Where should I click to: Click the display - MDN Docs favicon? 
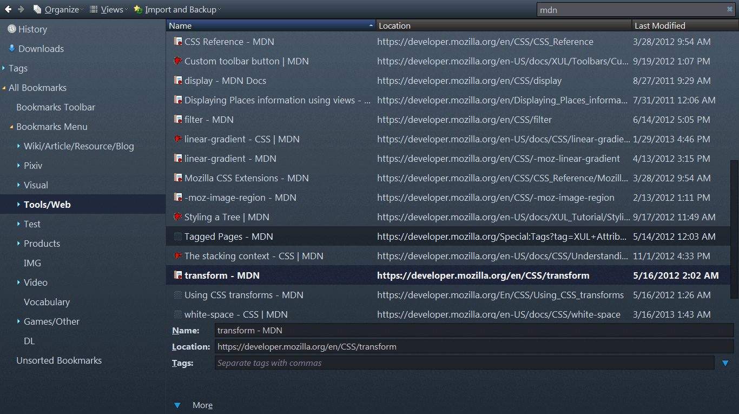click(178, 81)
